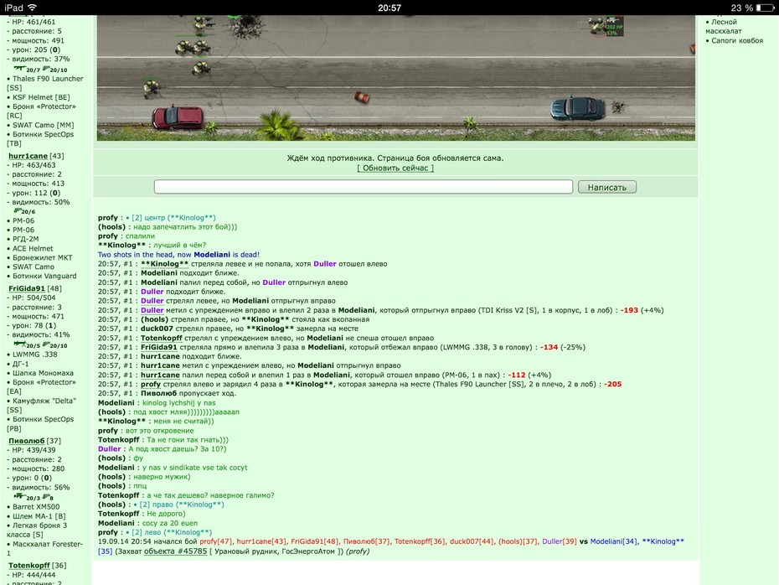Image resolution: width=779 pixels, height=585 pixels.
Task: Click the 20:57 clock in status bar
Action: [389, 8]
